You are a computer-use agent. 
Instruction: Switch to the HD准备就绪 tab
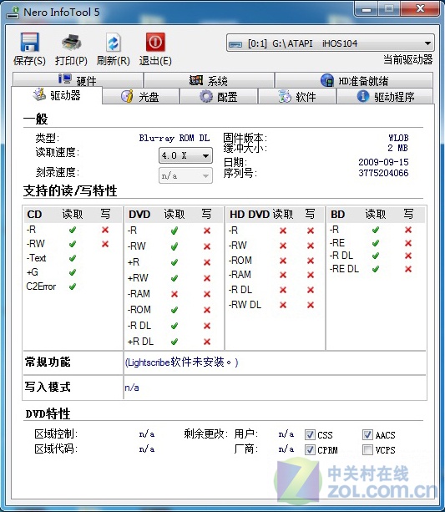click(354, 80)
